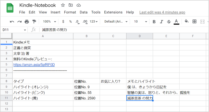Undo the last action

point(12,22)
